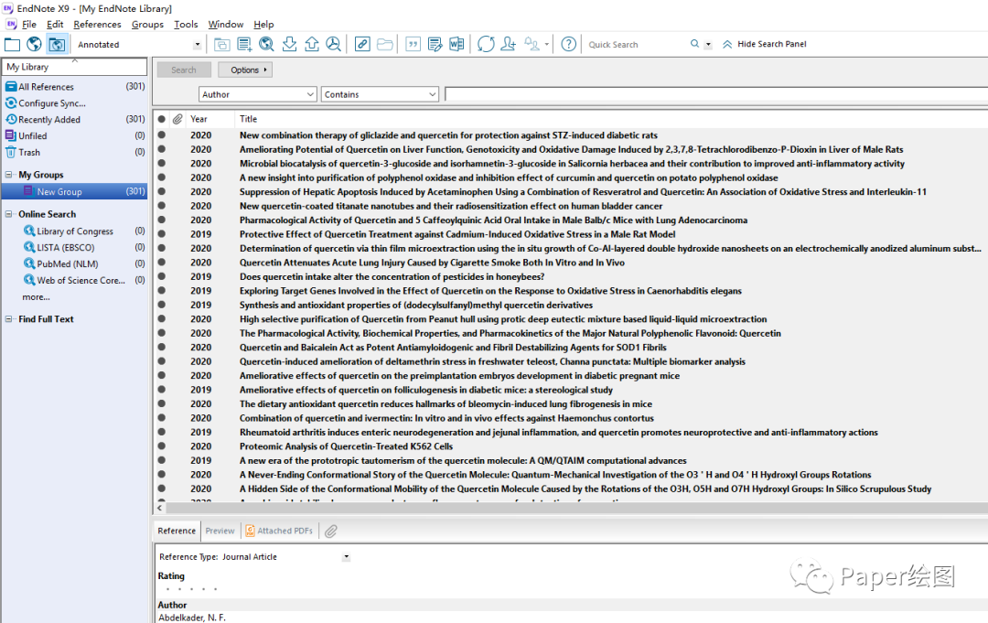Sort references by Title column header
This screenshot has height=623, width=988.
248,119
